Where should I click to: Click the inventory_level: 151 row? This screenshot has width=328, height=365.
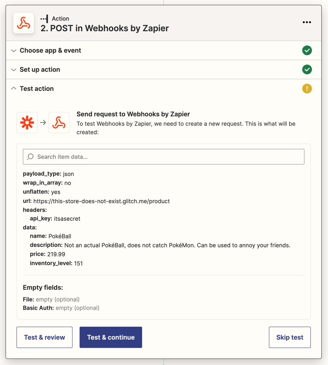tap(56, 263)
